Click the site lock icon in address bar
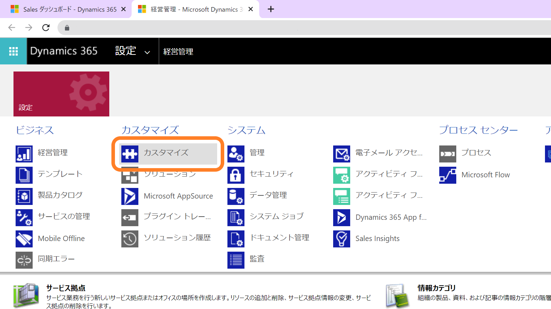This screenshot has height=309, width=551. click(x=67, y=28)
